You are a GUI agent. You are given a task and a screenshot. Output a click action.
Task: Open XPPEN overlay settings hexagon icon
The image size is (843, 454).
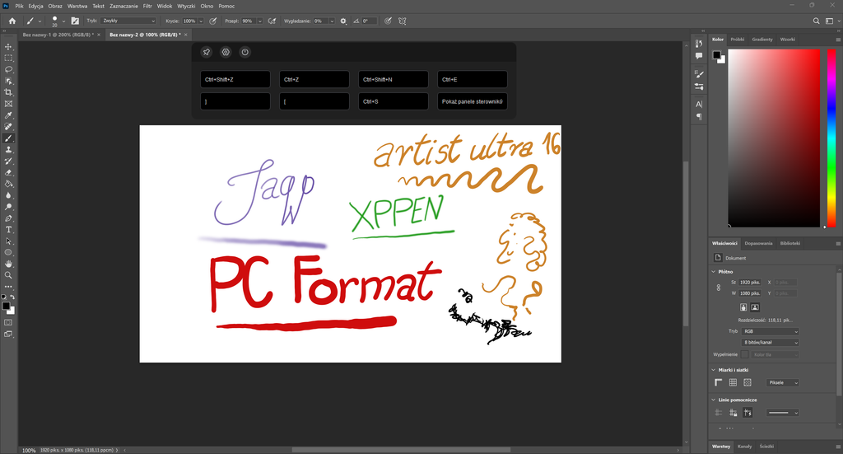coord(226,52)
